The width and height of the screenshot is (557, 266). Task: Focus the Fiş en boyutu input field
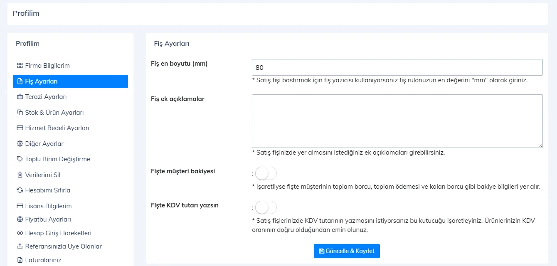pos(397,67)
